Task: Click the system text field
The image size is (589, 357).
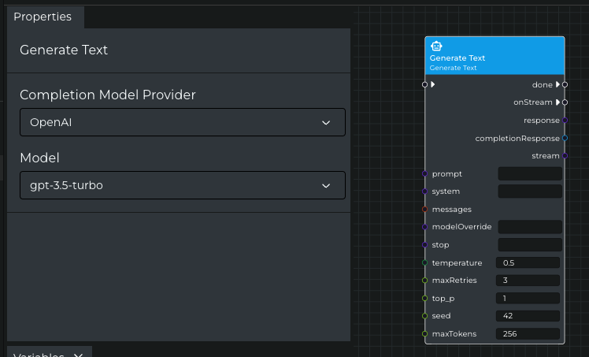Action: tap(530, 192)
